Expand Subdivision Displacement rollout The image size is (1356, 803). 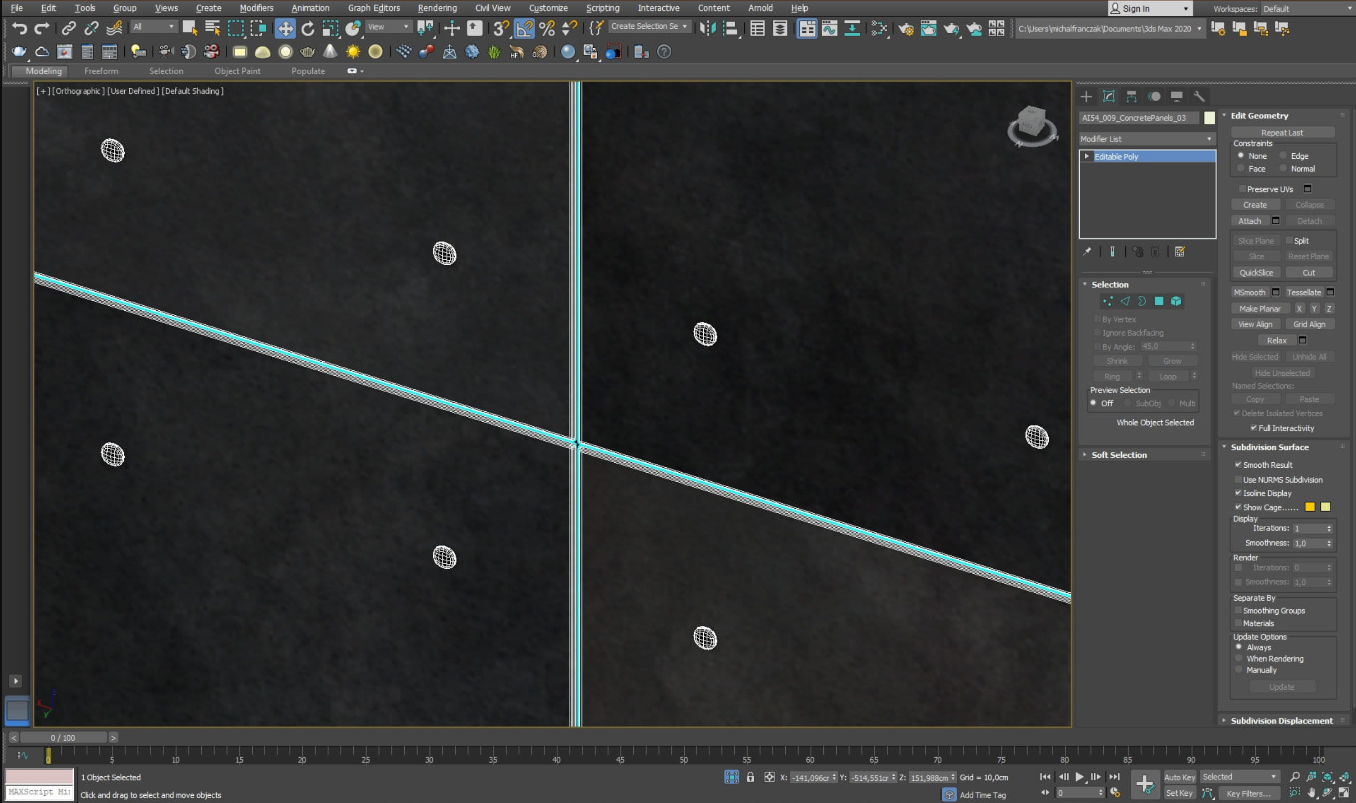coord(1281,721)
